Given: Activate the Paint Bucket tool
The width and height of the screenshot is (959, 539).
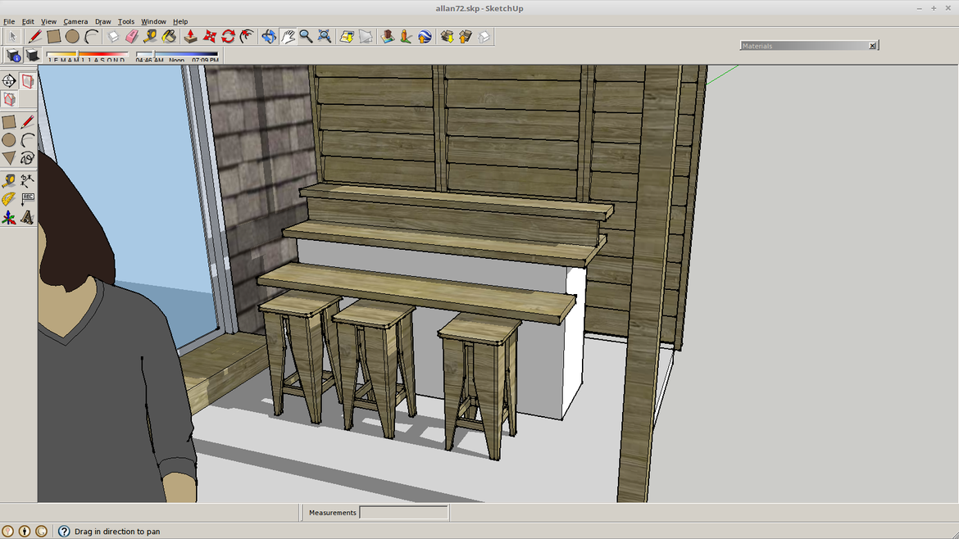Looking at the screenshot, I should 169,36.
